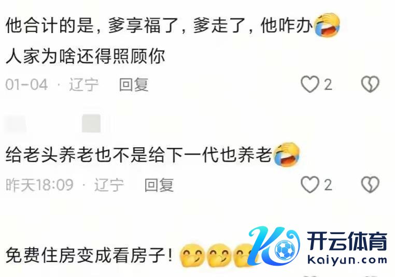Click the crying-laughing emoji after 他咋办
Image resolution: width=395 pixels, height=277 pixels.
tap(327, 25)
